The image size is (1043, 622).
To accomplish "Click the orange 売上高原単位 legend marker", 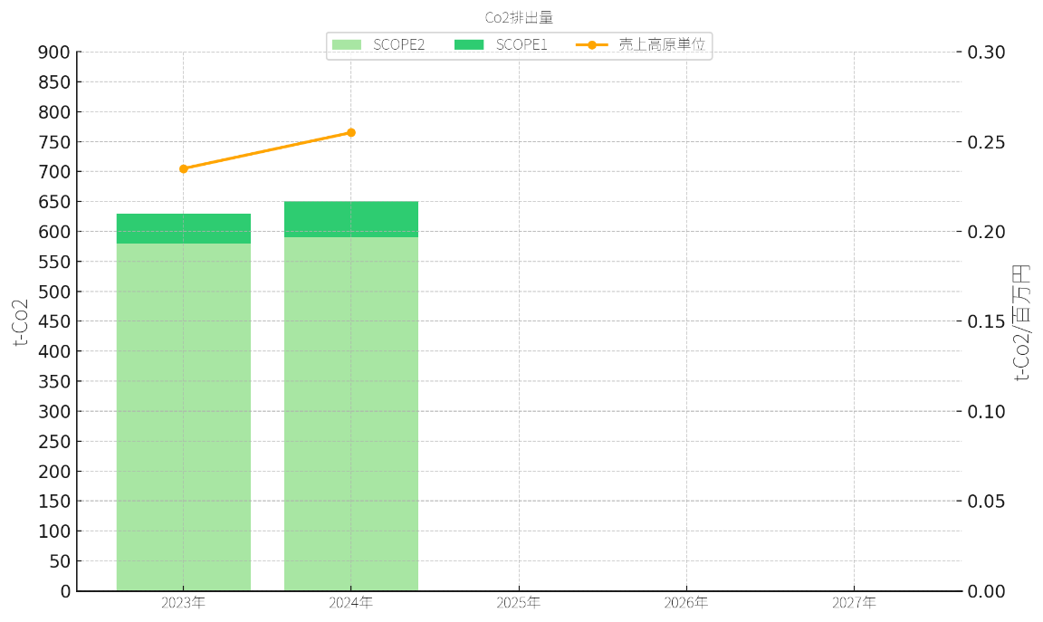I will click(x=592, y=44).
